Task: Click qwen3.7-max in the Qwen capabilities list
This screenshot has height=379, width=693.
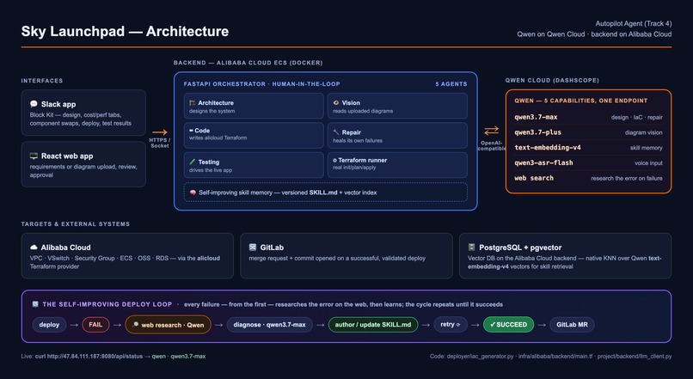Action: [x=536, y=117]
